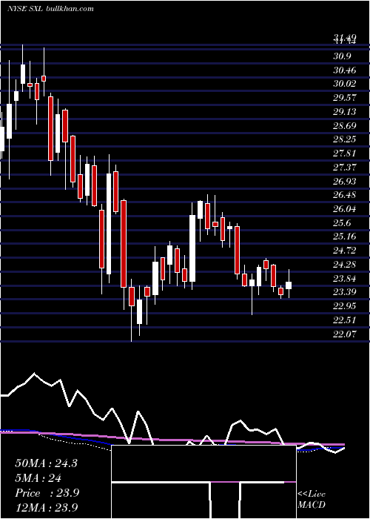The height and width of the screenshot is (519, 370).
Task: Click the 29.57 price axis label
Action: click(x=345, y=98)
